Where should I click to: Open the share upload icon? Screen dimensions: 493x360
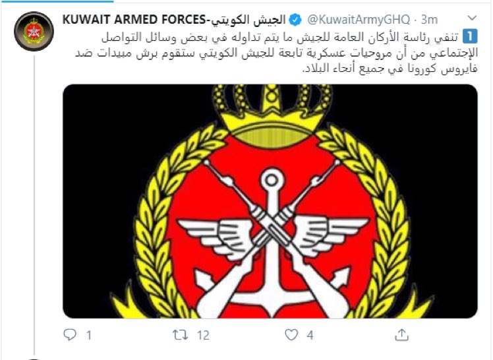401,335
